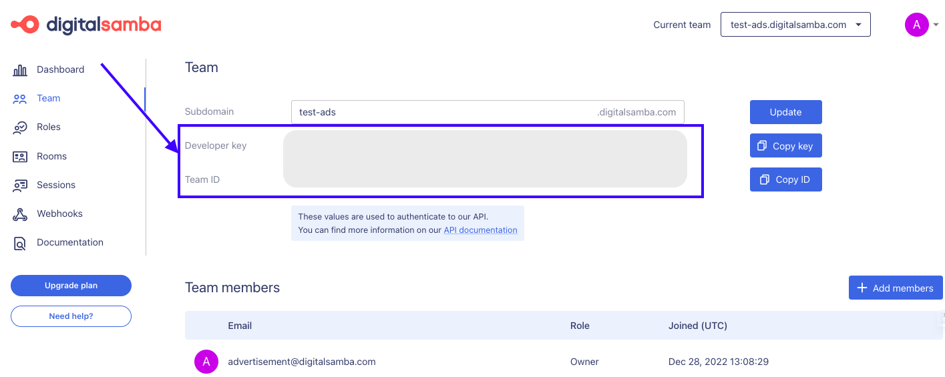The width and height of the screenshot is (945, 377).
Task: Open the Roles icon in sidebar
Action: [20, 127]
